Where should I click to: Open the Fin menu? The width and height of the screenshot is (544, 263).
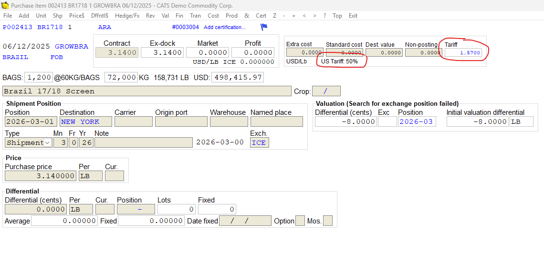click(179, 16)
